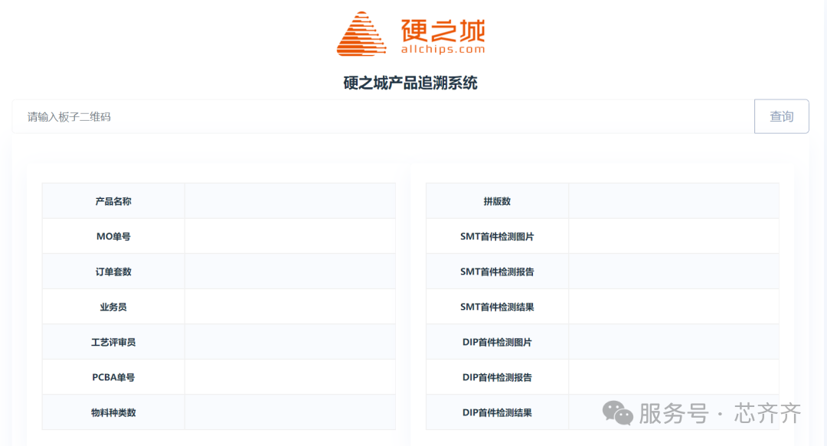Click the empty value cell beside 产品名称
Screen dimensions: 827x446
pos(290,201)
